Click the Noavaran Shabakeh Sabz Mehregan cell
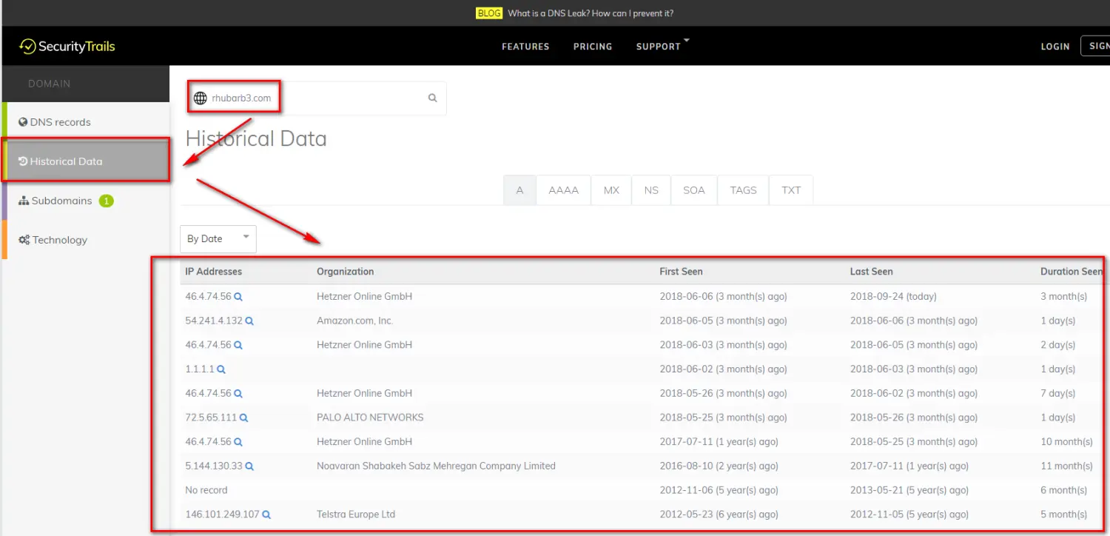1110x536 pixels. [x=436, y=466]
